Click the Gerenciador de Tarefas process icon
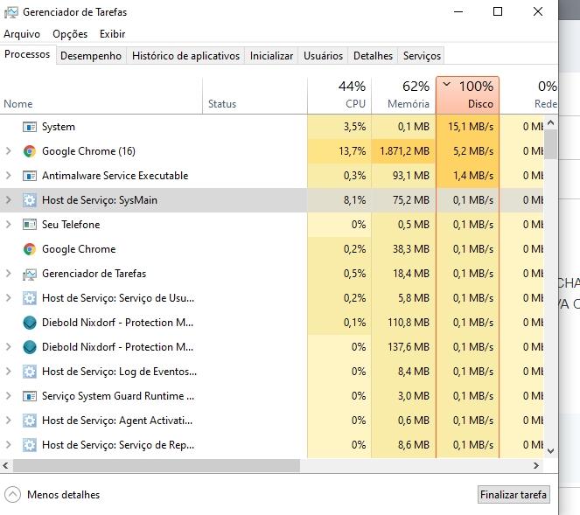This screenshot has width=580, height=515. pyautogui.click(x=30, y=274)
